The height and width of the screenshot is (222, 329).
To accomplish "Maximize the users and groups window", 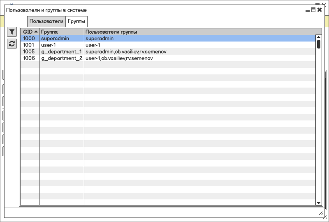I will click(313, 10).
